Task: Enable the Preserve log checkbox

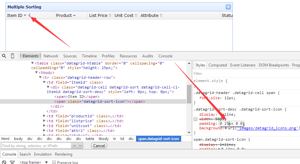Action: tap(54, 162)
